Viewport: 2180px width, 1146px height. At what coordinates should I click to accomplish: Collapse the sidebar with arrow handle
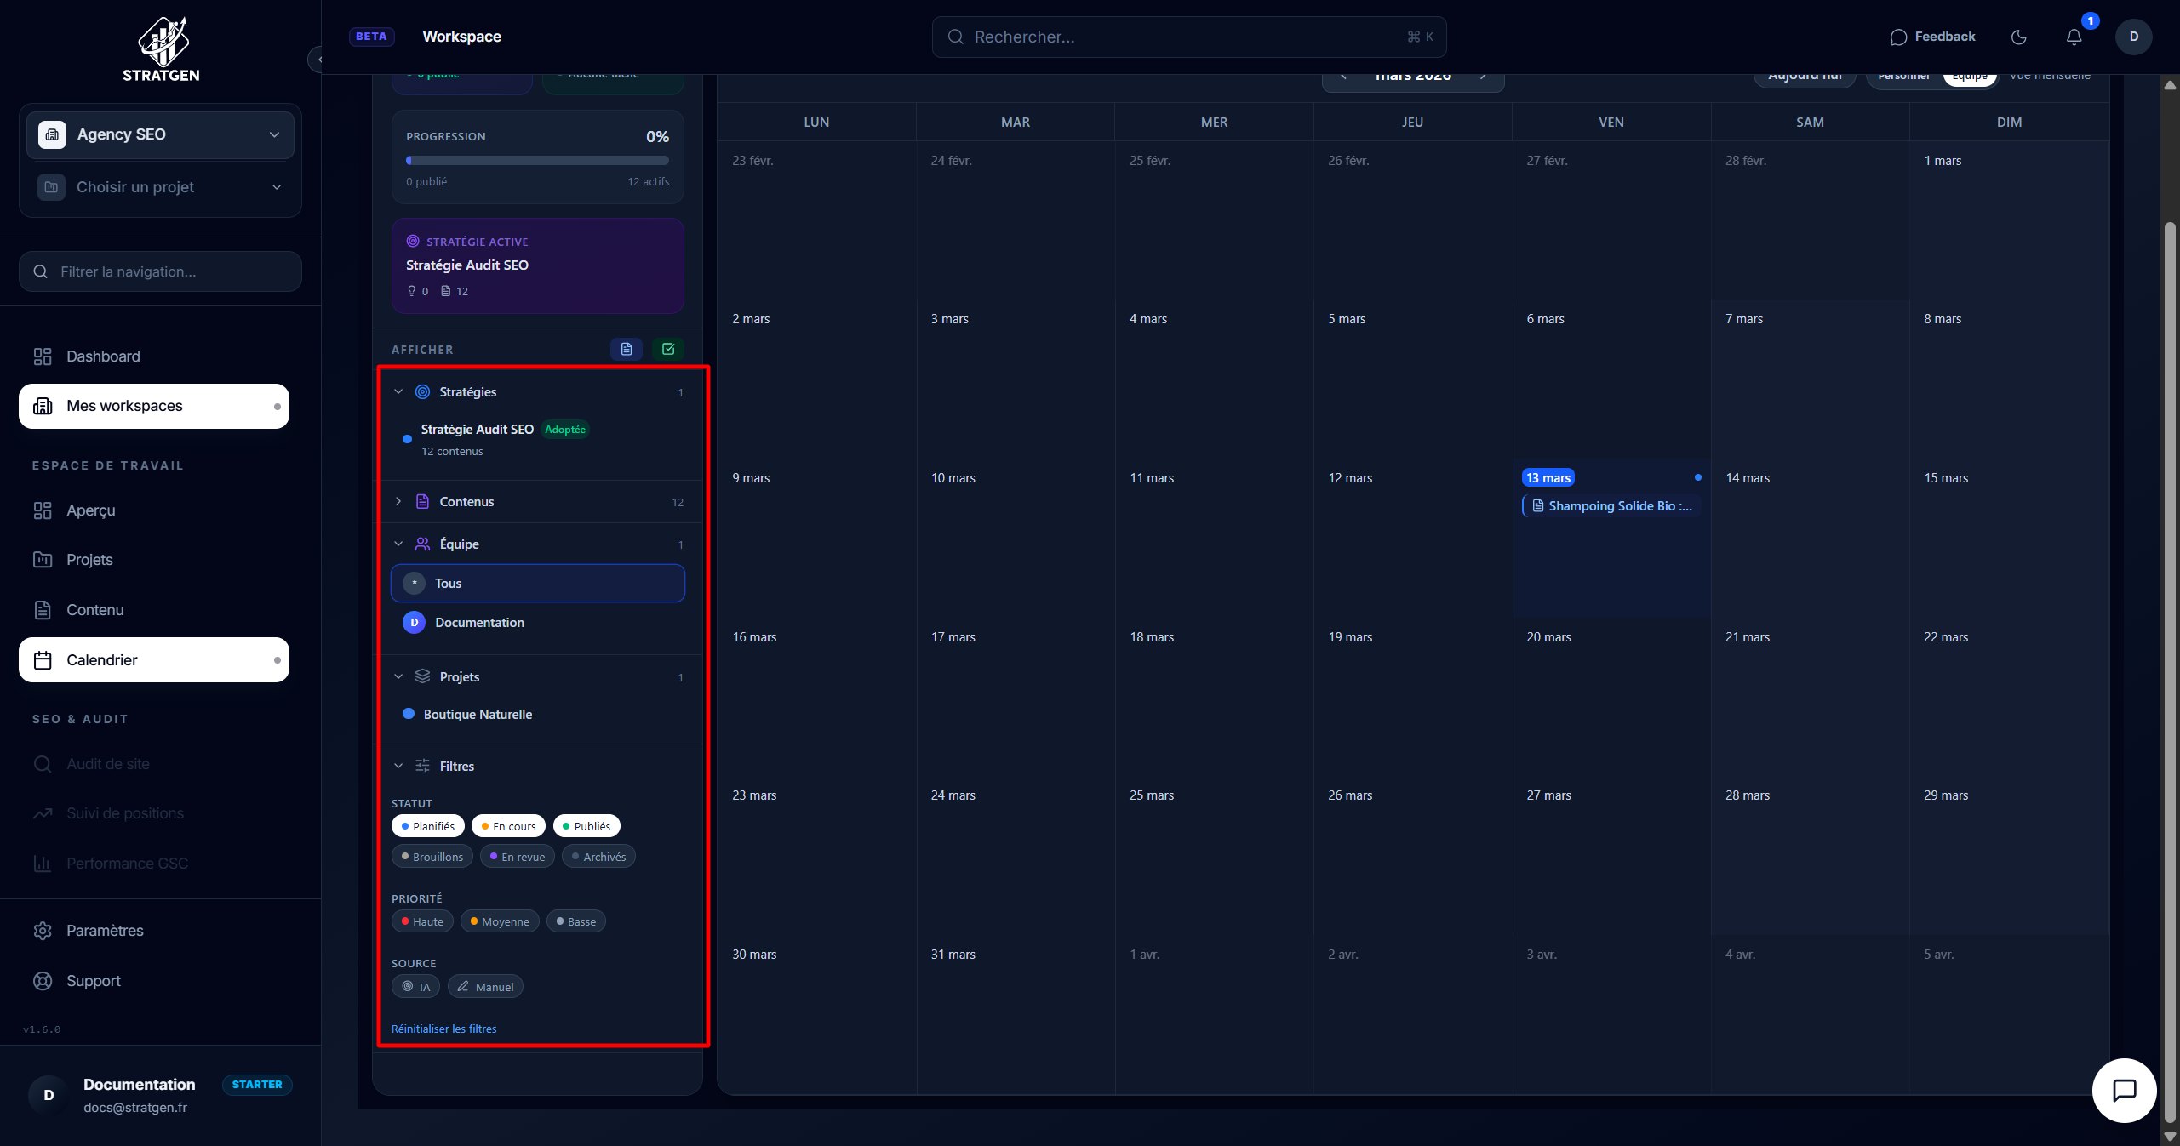click(x=318, y=60)
